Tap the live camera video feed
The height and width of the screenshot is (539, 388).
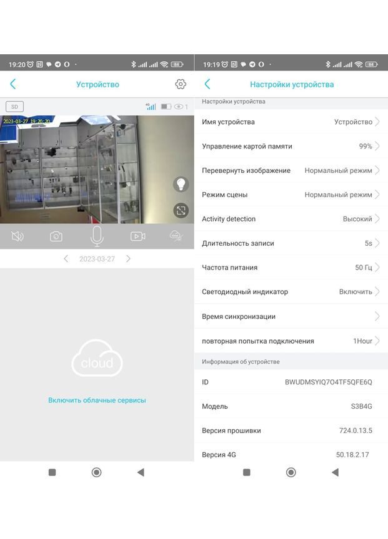(x=97, y=170)
